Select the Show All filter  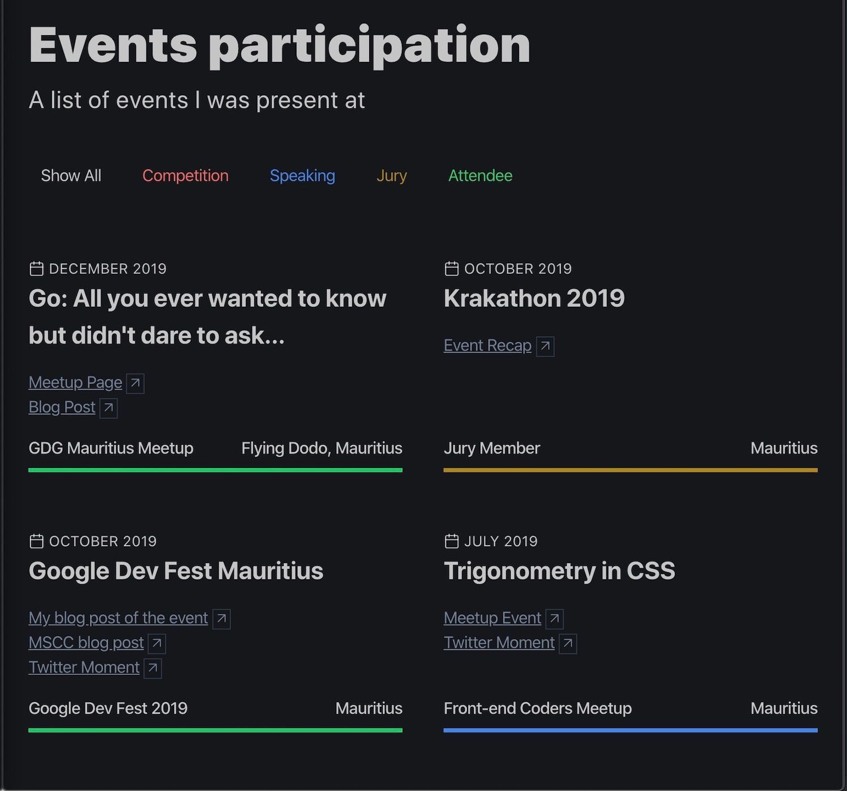tap(71, 176)
